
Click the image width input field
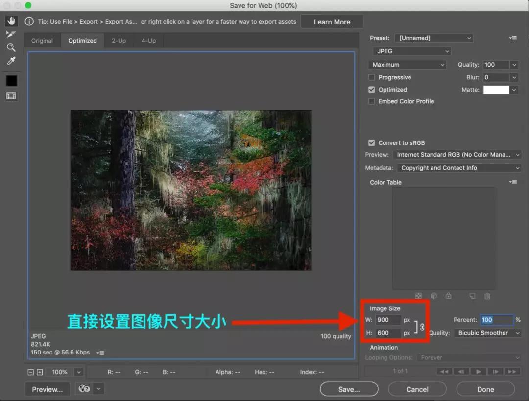[x=388, y=320]
